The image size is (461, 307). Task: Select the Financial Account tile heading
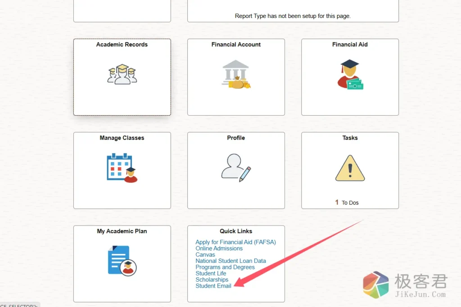coord(236,45)
